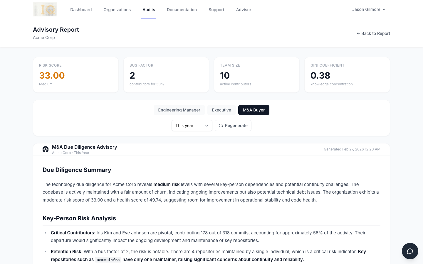Viewport: 423px width, 264px height.
Task: Click the refresh icon on the Regenerate button
Action: click(x=221, y=126)
